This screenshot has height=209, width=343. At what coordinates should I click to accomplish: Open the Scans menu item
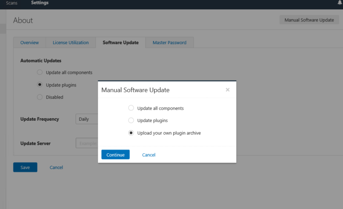point(12,3)
